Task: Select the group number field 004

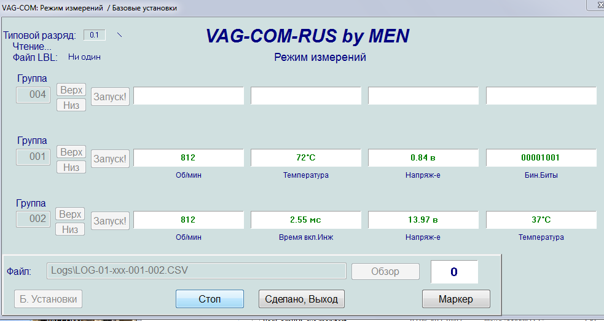Action: tap(33, 95)
